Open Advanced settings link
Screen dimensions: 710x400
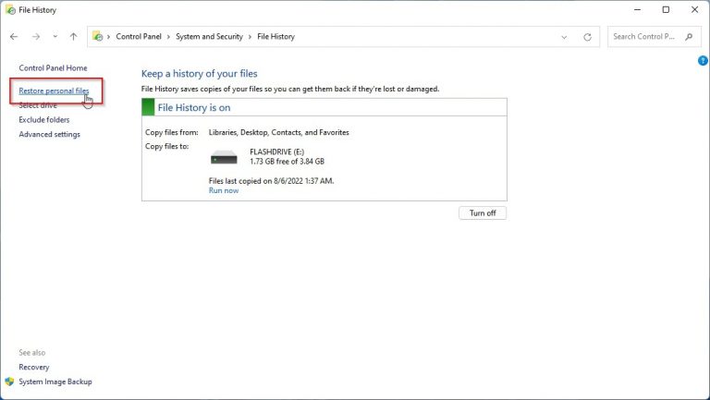tap(49, 134)
